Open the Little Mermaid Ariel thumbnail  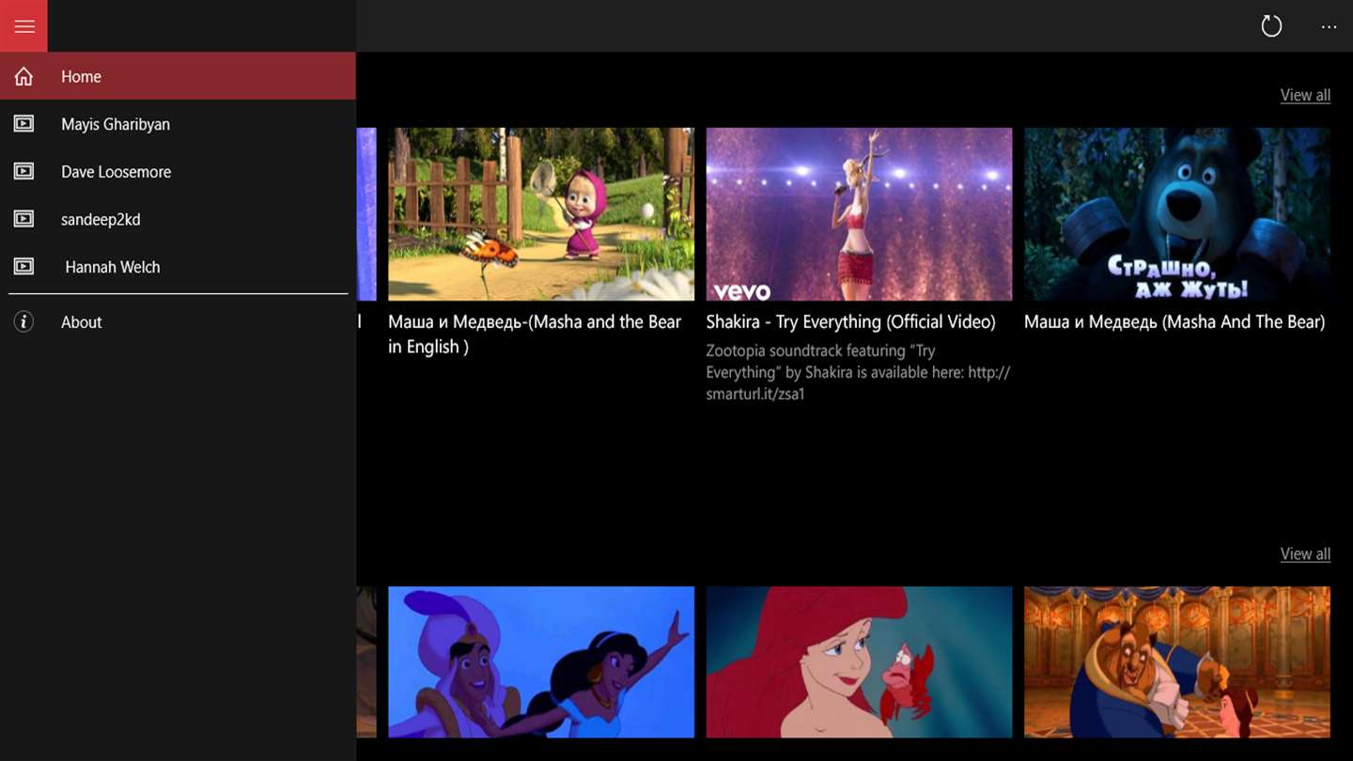point(859,662)
